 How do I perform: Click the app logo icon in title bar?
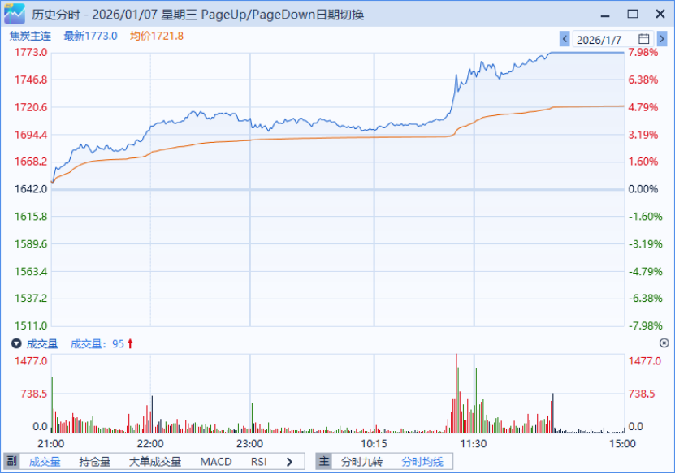(x=14, y=14)
